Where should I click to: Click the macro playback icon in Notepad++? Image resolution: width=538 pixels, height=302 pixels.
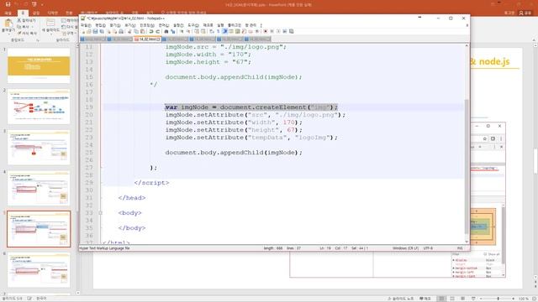click(278, 32)
